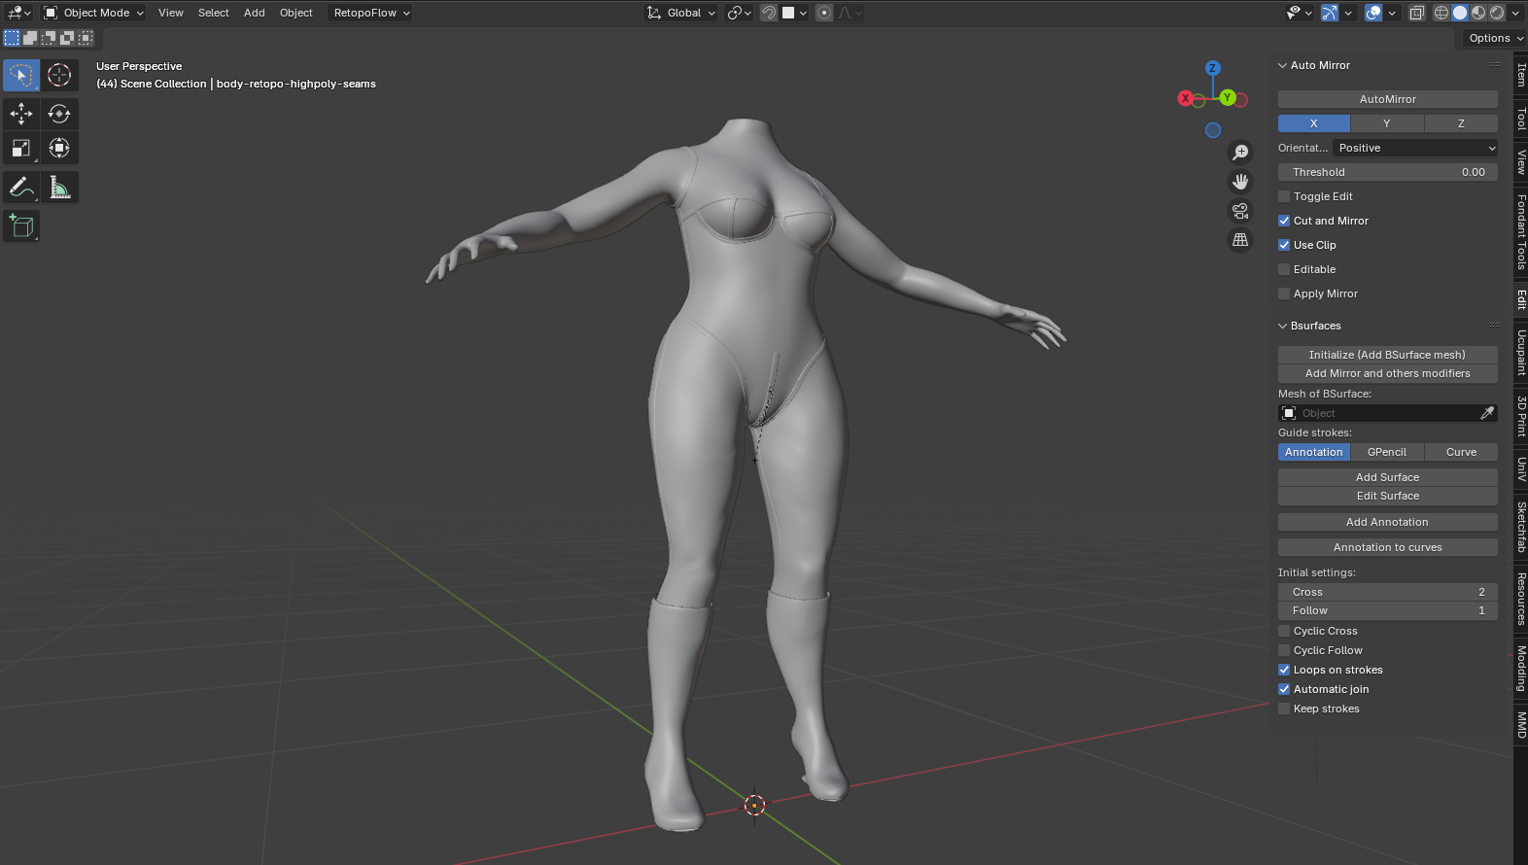
Task: Toggle proportional editing icon
Action: pyautogui.click(x=824, y=13)
